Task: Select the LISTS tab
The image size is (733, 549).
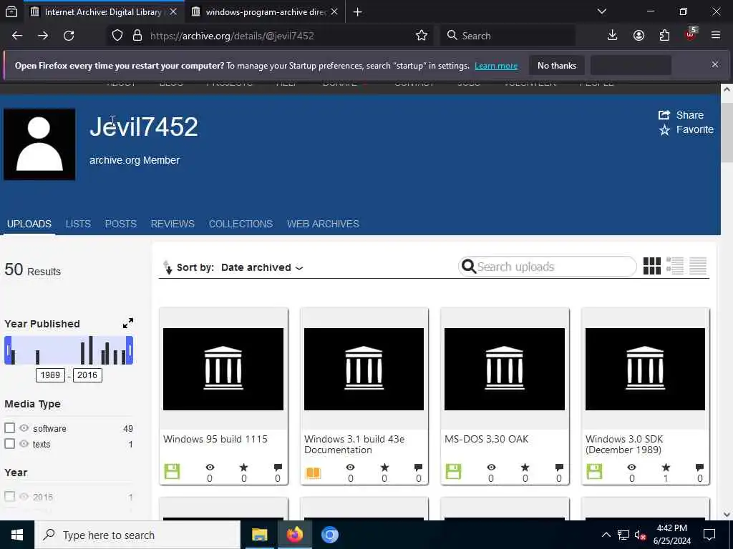Action: 78,224
